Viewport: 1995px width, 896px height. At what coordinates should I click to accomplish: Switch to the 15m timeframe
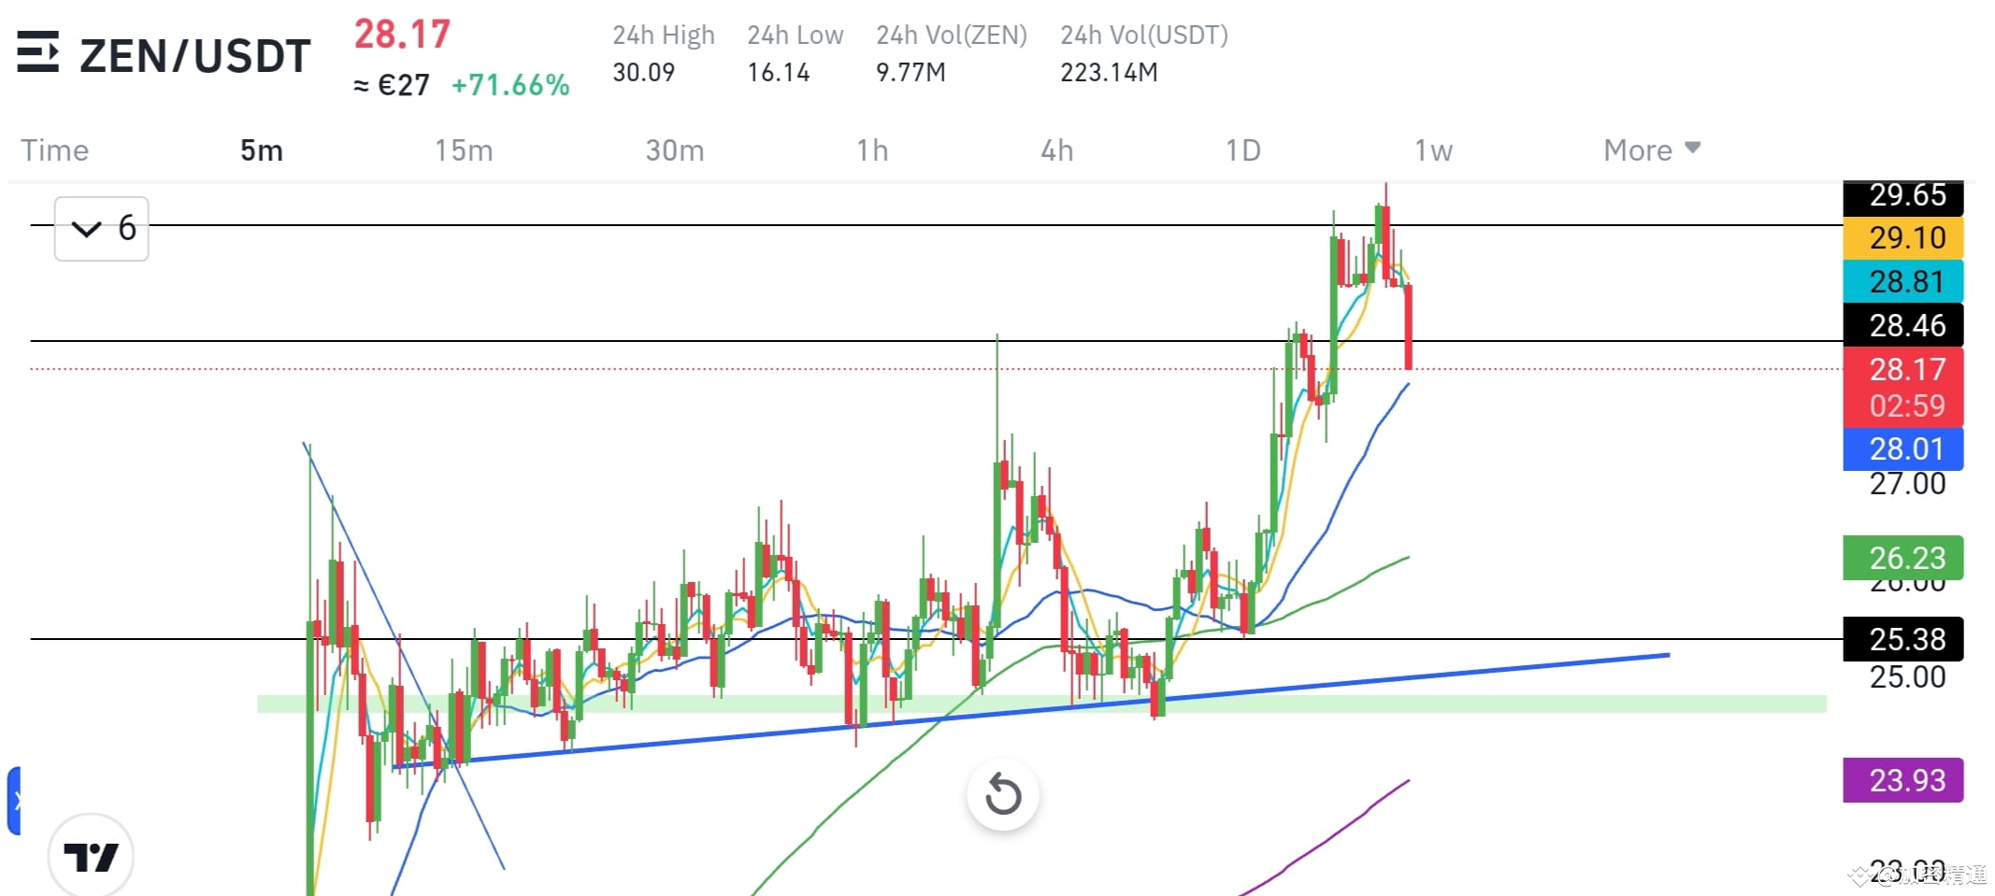pos(464,149)
